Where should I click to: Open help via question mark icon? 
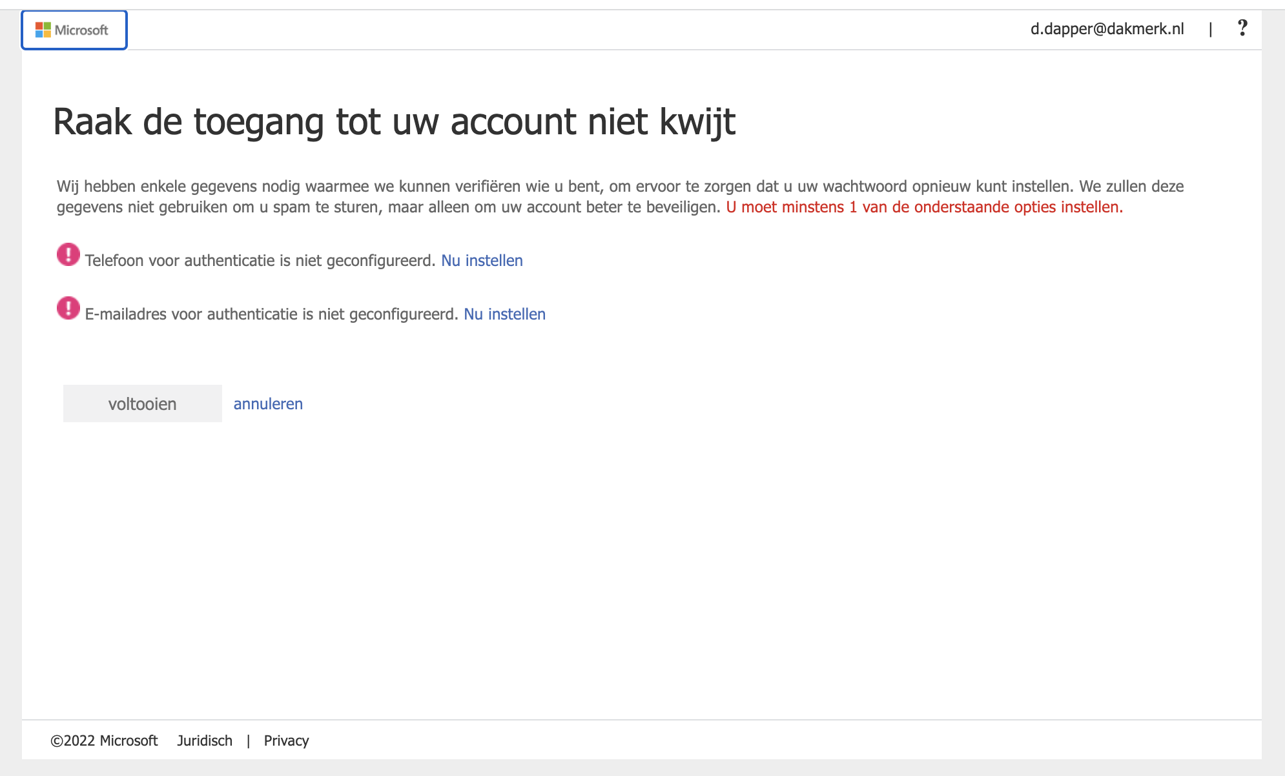pos(1242,28)
